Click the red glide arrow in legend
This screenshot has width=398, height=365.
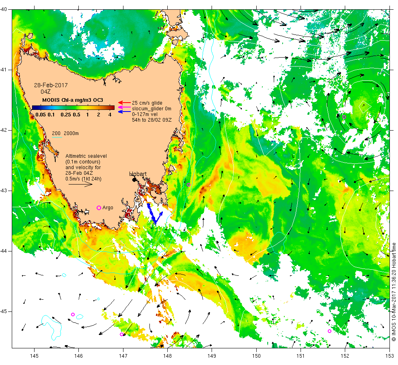tap(124, 103)
